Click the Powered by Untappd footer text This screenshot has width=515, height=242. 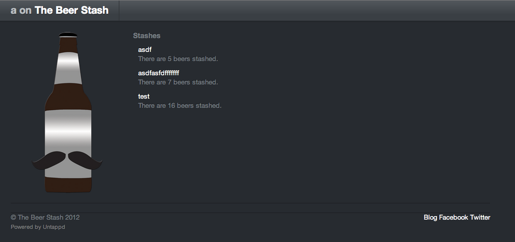point(38,227)
